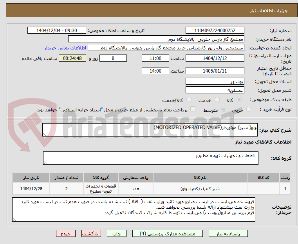Click the deadline hour field 11:00
The width and height of the screenshot is (298, 244).
pyautogui.click(x=155, y=58)
